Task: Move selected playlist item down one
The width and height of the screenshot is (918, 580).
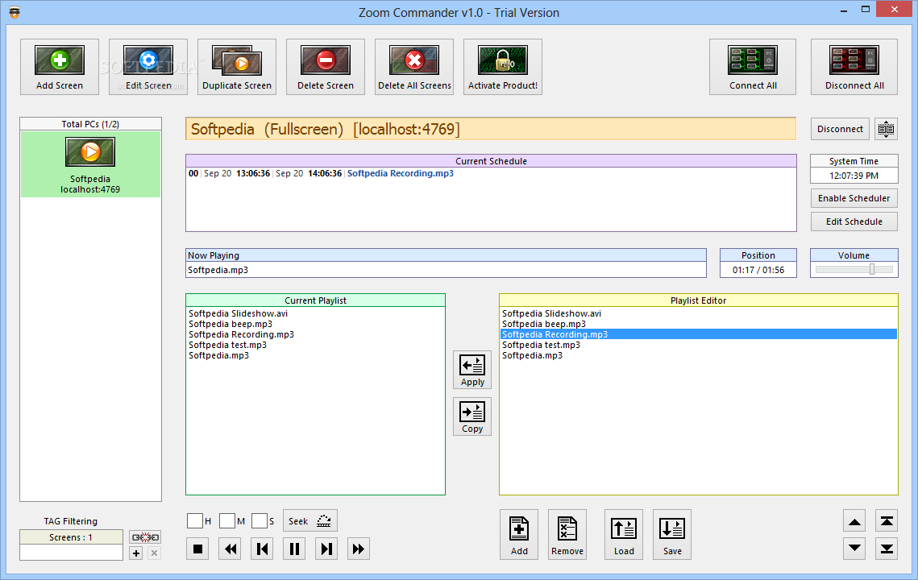Action: 855,549
